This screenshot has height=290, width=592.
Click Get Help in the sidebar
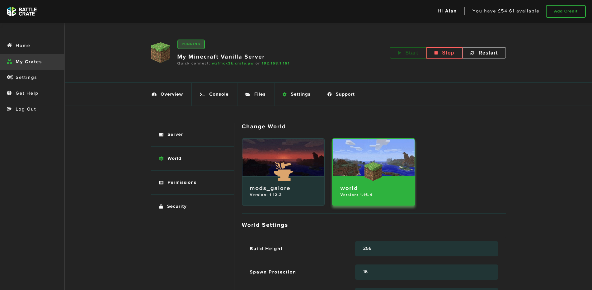32,93
